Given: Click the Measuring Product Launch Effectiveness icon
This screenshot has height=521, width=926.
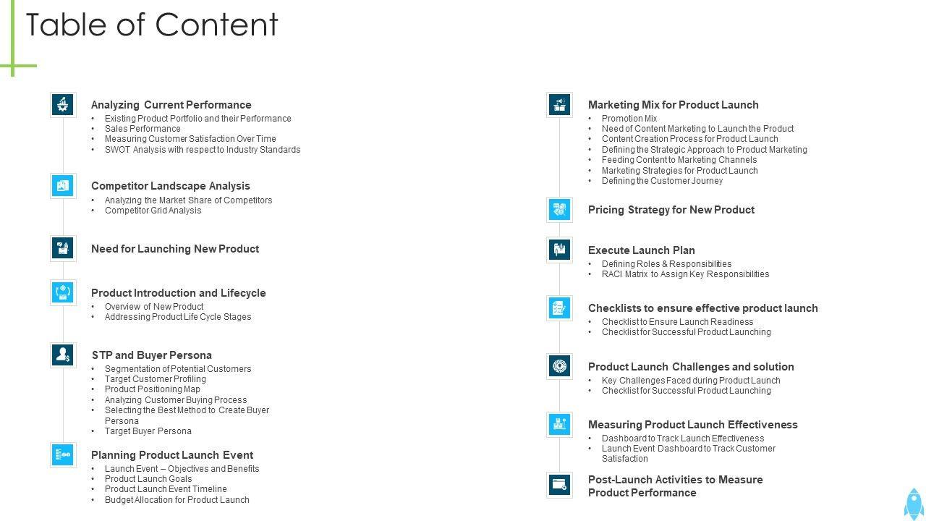Looking at the screenshot, I should 559,424.
